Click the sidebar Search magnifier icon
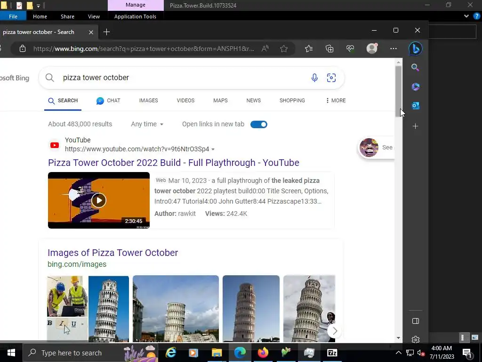The image size is (482, 362). point(415,67)
